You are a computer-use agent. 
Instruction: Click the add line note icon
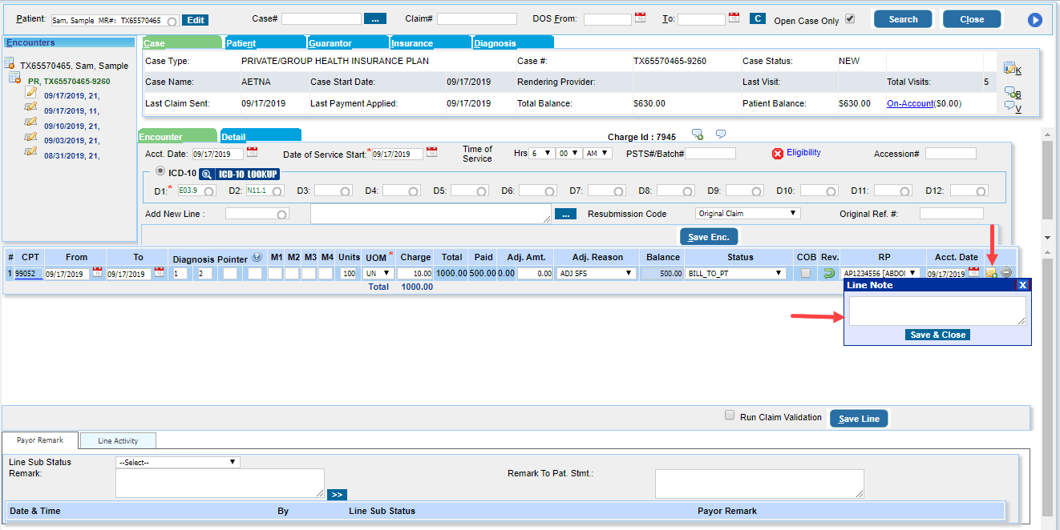coord(992,273)
